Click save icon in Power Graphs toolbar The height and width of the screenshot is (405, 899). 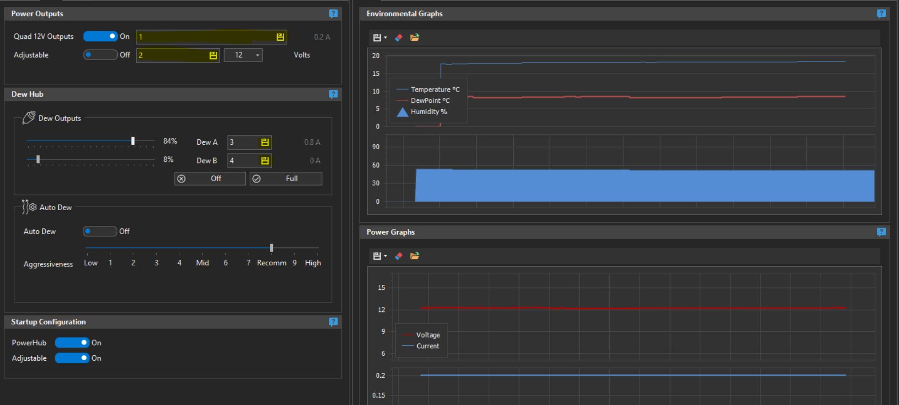(x=377, y=256)
